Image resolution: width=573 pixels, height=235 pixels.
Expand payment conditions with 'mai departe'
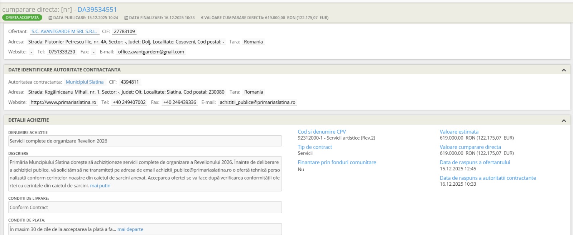130,229
